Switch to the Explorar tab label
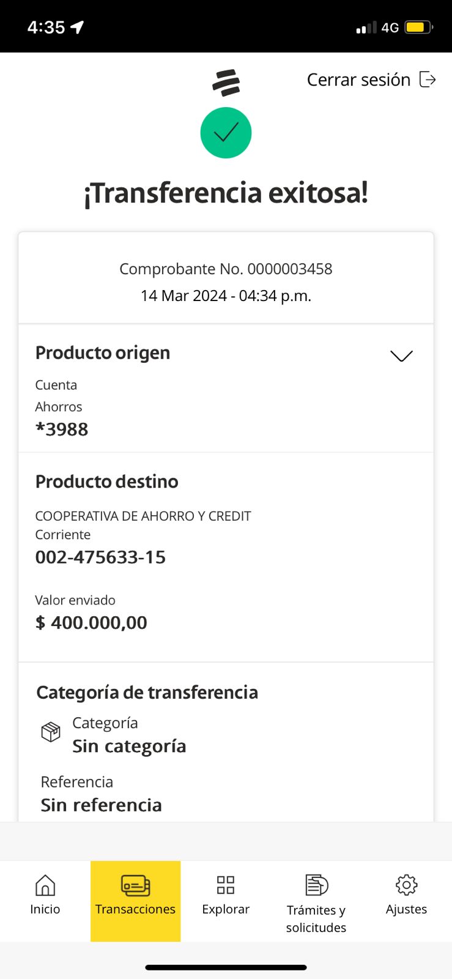The height and width of the screenshot is (979, 452). click(x=226, y=909)
